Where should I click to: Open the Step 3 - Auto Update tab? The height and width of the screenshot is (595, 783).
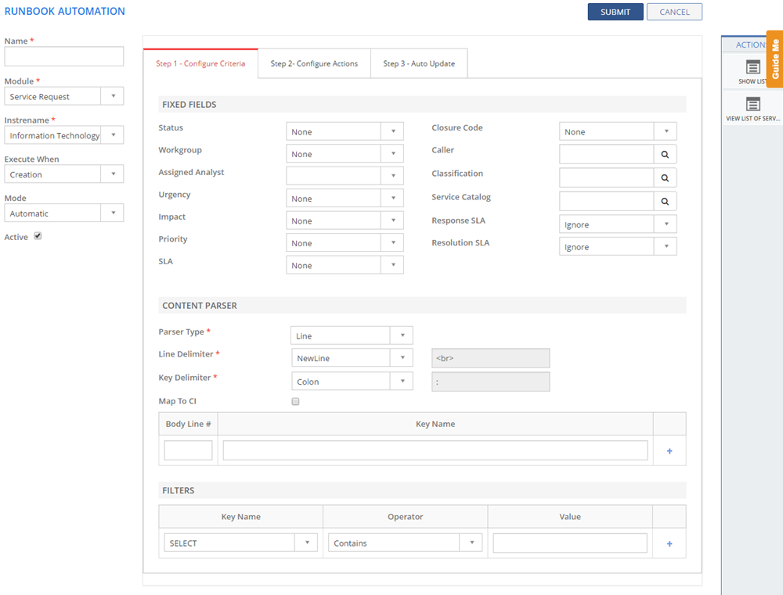coord(419,64)
